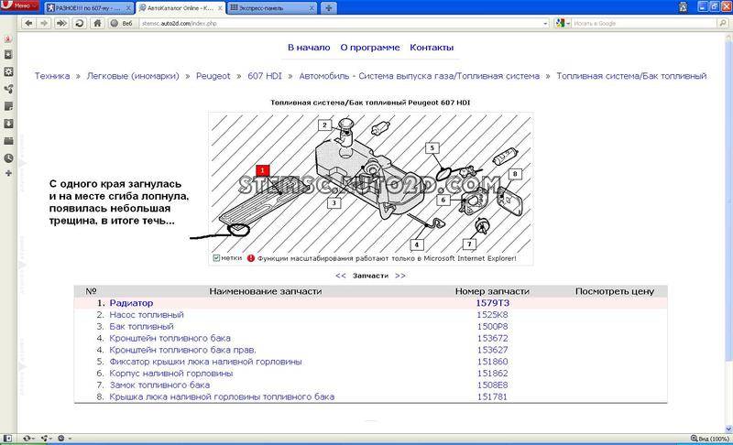Click the plus icon to add sidebar panel
Image resolution: width=733 pixels, height=445 pixels.
click(8, 172)
